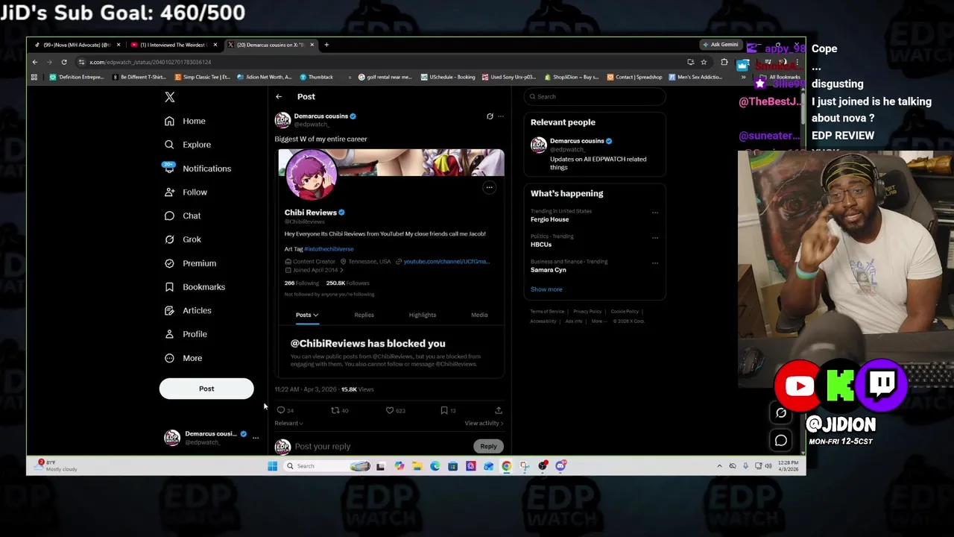Open Explore in the sidebar
Viewport: 954px width, 537px height.
point(188,145)
